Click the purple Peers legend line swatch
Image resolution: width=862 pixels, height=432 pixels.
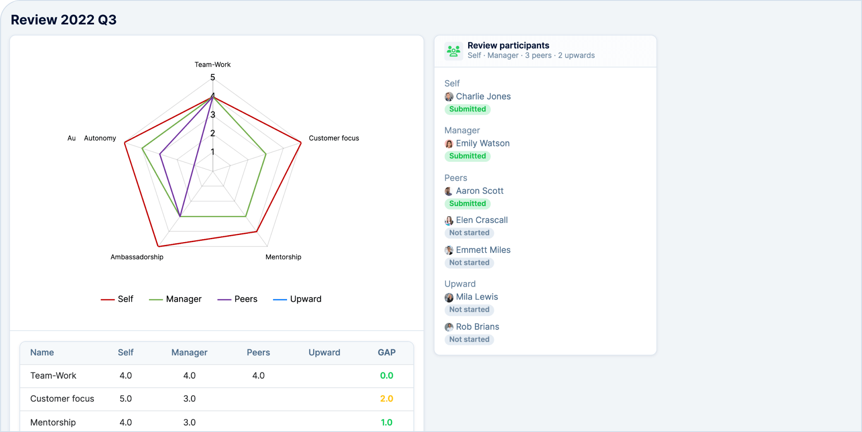(225, 300)
